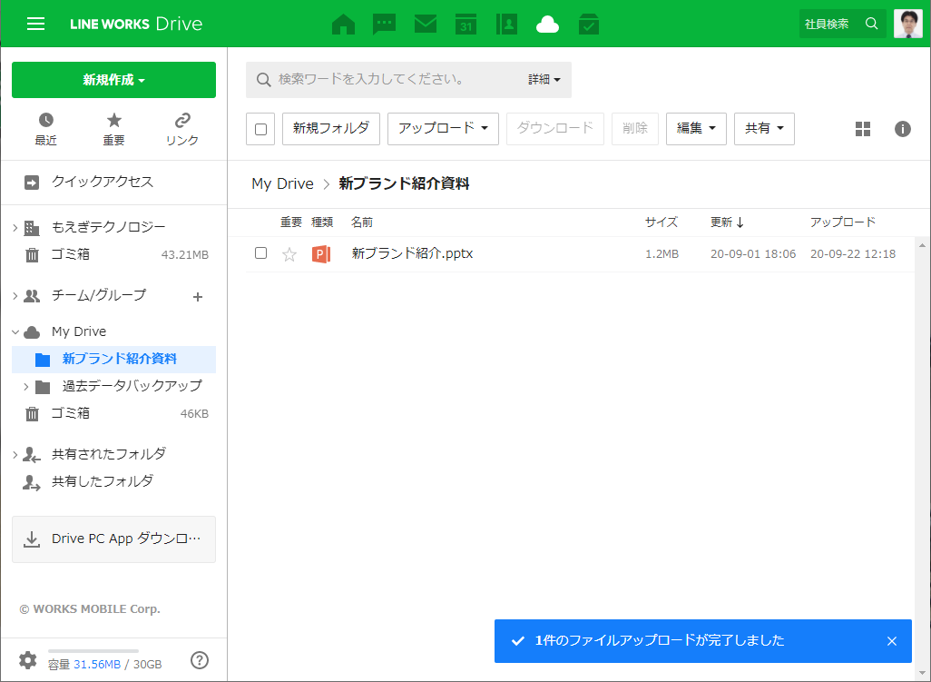Viewport: 931px width, 682px height.
Task: Open the settings gear icon
Action: point(28,660)
